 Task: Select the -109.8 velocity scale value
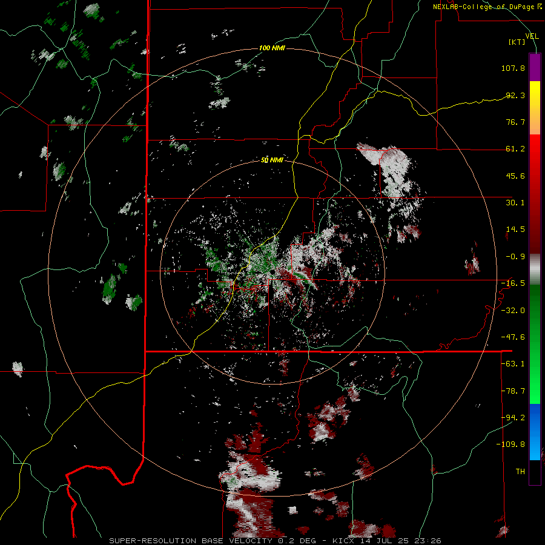(510, 444)
